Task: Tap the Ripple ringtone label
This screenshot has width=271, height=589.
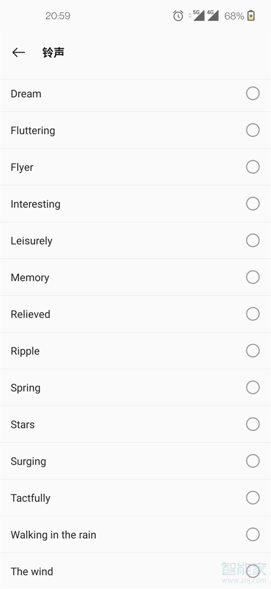Action: click(25, 351)
